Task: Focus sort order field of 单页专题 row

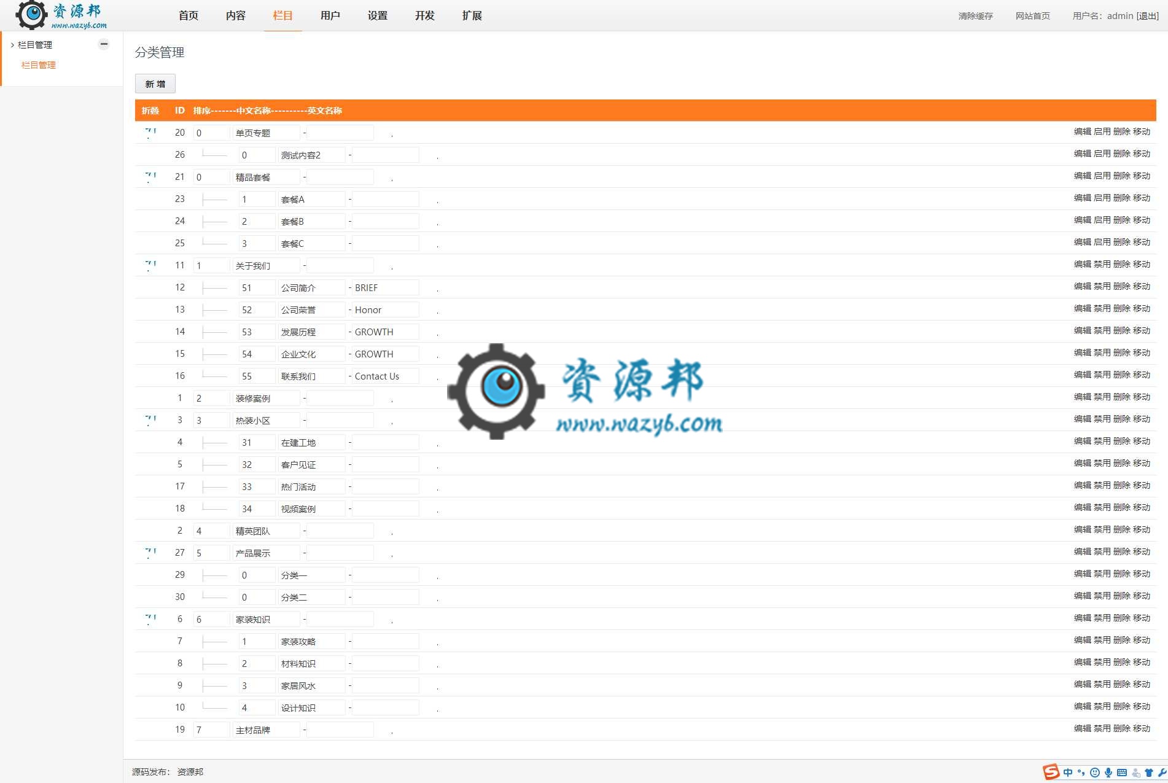Action: (211, 133)
